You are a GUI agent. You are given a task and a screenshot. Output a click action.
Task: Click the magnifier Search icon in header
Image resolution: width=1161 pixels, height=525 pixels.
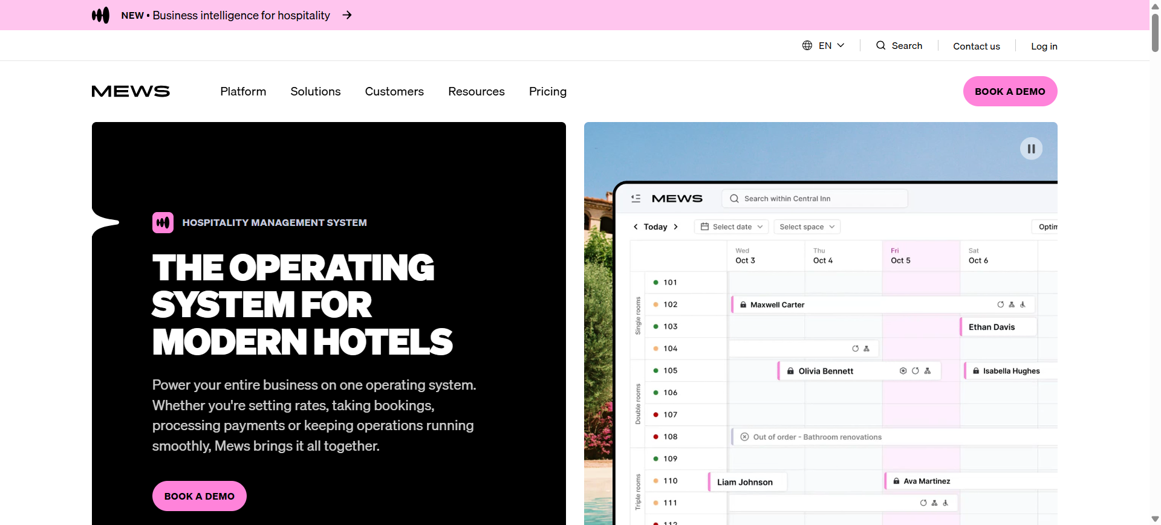[x=881, y=45]
